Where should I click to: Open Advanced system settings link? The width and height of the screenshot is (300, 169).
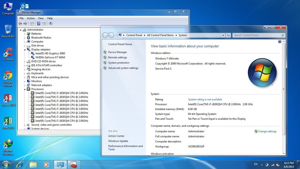[x=123, y=68]
